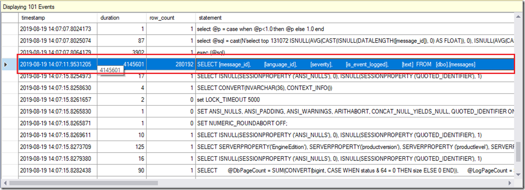Click the 'SELECT @DbPageCount = SUM' statement
The image size is (525, 190).
point(355,170)
